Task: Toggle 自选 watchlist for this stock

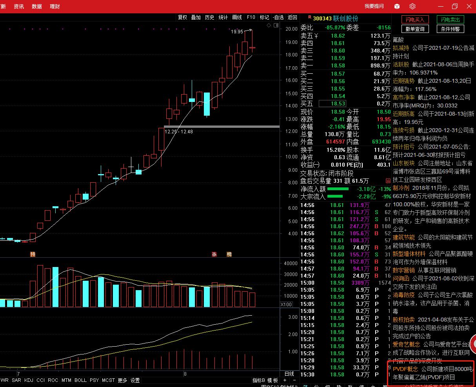Action: (x=278, y=17)
